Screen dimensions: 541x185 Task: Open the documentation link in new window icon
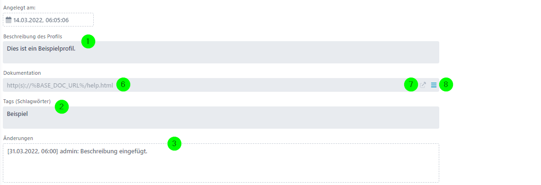(x=423, y=85)
